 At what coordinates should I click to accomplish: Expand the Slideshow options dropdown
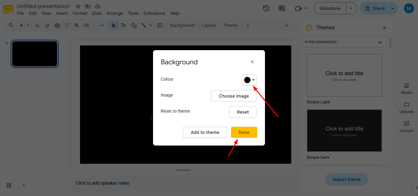pos(351,8)
